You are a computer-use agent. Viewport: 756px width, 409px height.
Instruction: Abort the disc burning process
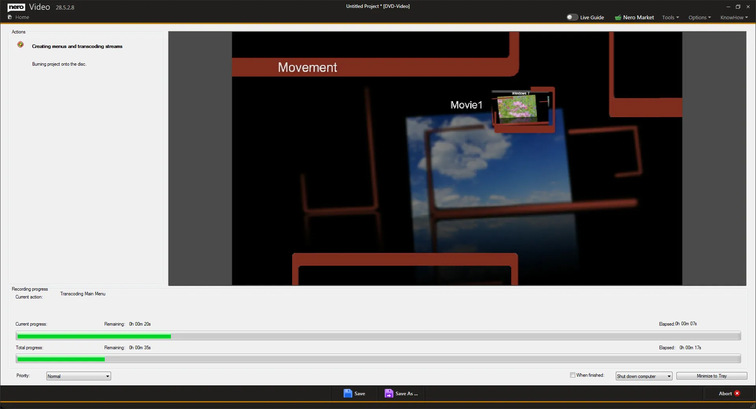point(728,393)
